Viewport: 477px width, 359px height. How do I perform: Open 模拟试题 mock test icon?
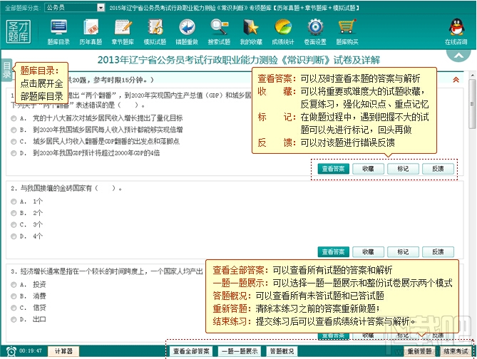[x=155, y=31]
